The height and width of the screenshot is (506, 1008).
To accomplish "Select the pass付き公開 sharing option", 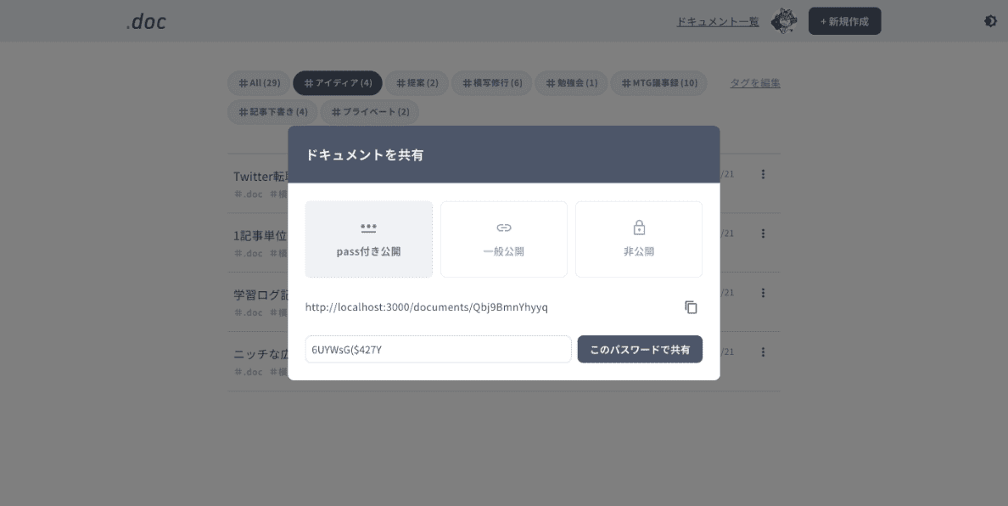I will [x=368, y=239].
